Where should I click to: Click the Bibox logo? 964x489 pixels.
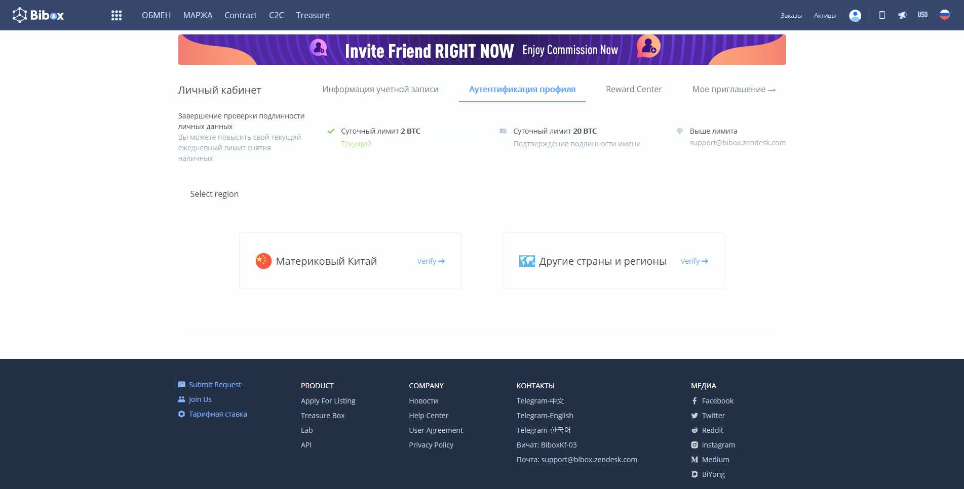pyautogui.click(x=38, y=15)
